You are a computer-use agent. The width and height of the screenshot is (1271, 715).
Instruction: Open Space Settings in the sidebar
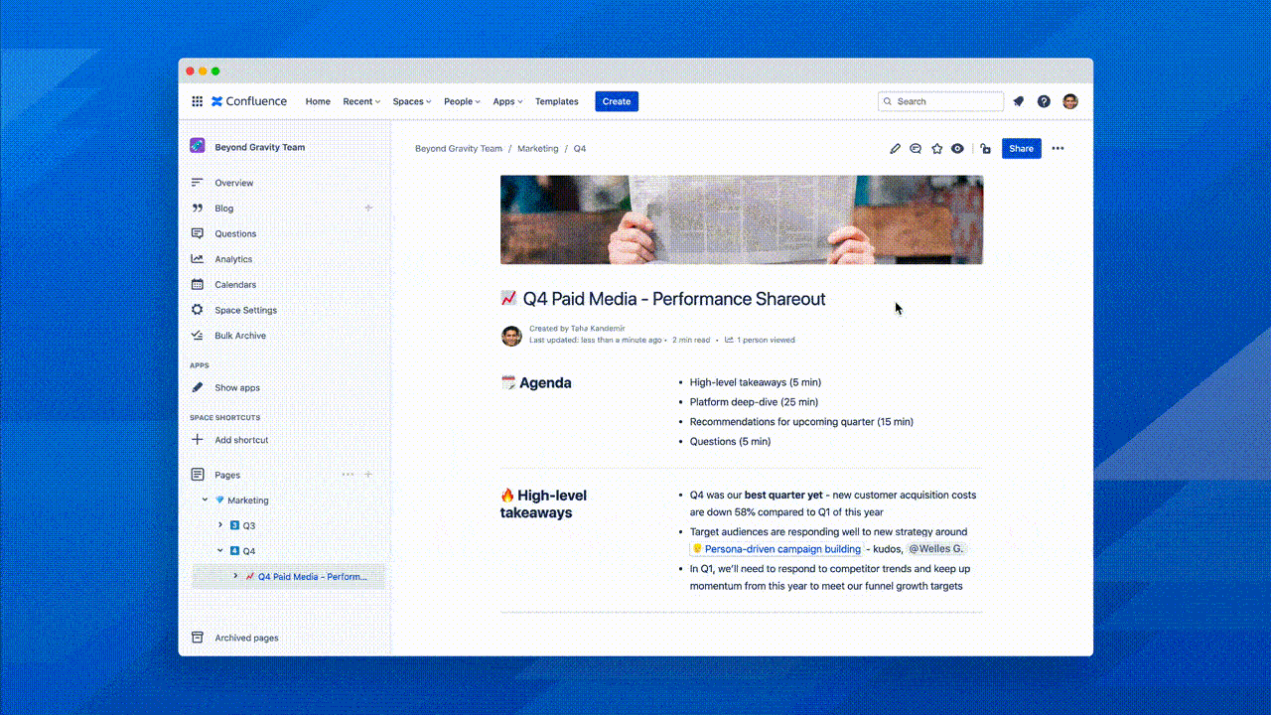pyautogui.click(x=246, y=310)
